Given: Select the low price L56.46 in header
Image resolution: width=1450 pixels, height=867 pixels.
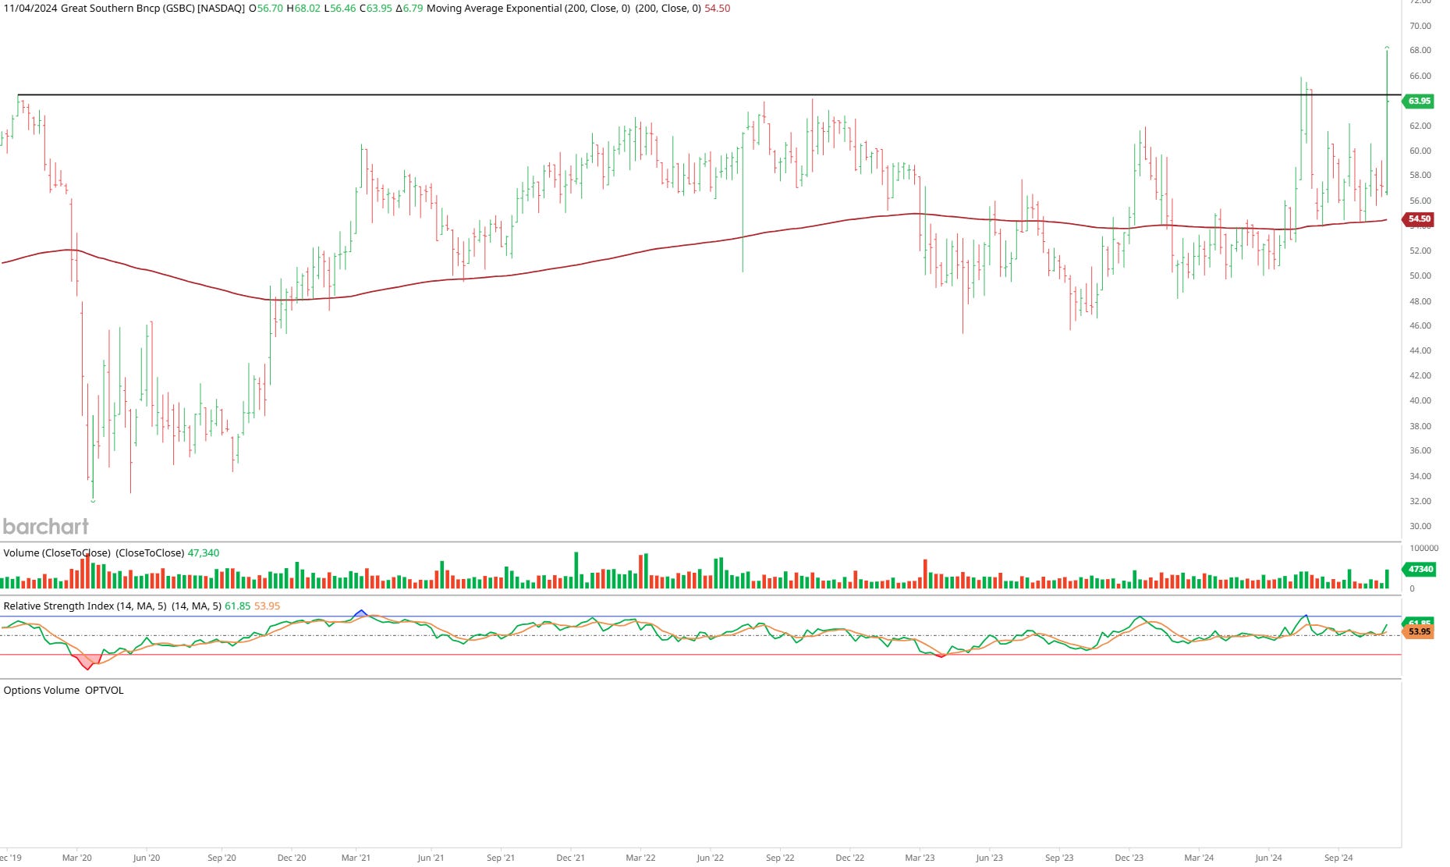Looking at the screenshot, I should coord(340,9).
